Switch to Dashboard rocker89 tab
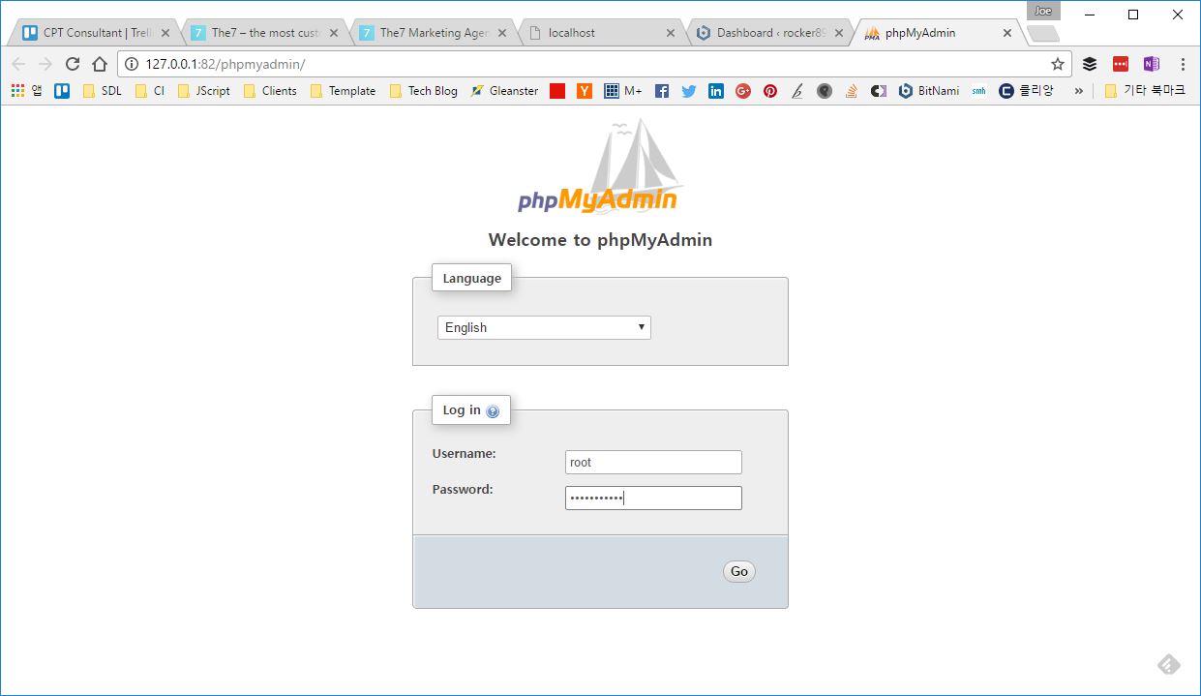This screenshot has width=1201, height=696. pyautogui.click(x=770, y=33)
